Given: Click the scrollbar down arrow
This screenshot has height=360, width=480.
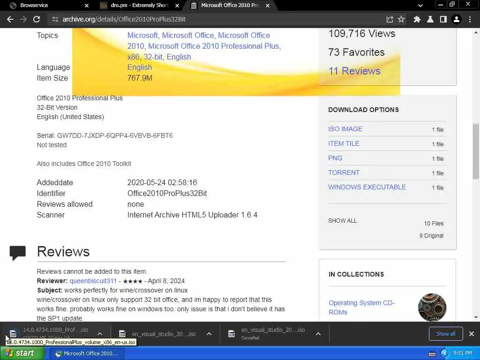Looking at the screenshot, I should (476, 317).
